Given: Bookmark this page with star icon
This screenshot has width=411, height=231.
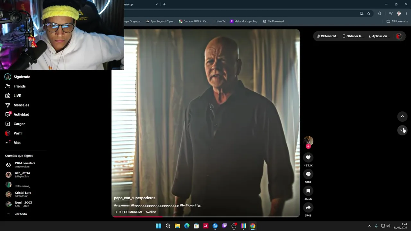Looking at the screenshot, I should [369, 13].
